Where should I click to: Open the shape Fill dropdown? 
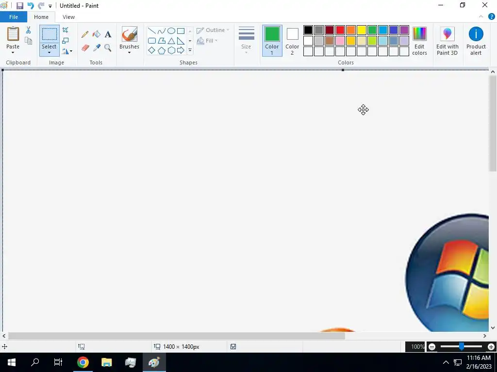click(x=207, y=41)
